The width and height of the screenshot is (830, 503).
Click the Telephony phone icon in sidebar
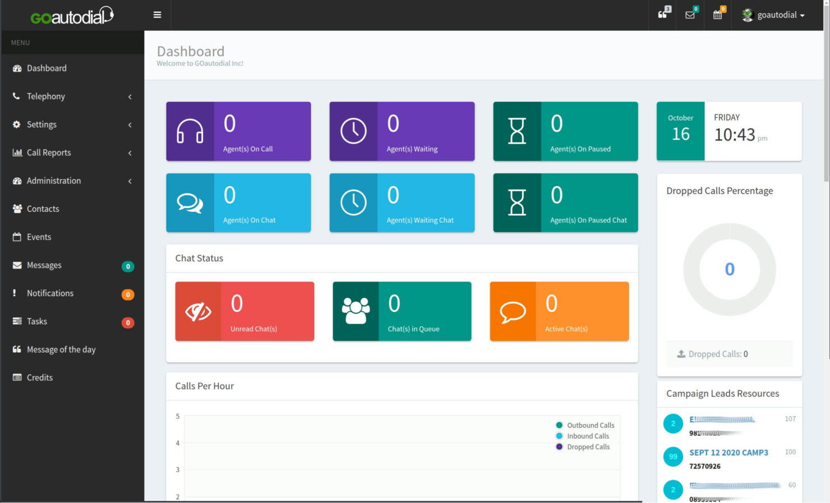[16, 96]
